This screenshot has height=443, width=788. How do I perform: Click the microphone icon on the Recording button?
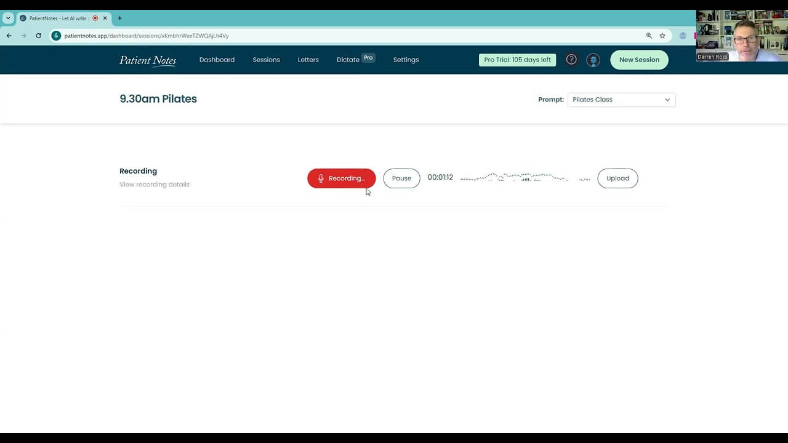pos(320,178)
